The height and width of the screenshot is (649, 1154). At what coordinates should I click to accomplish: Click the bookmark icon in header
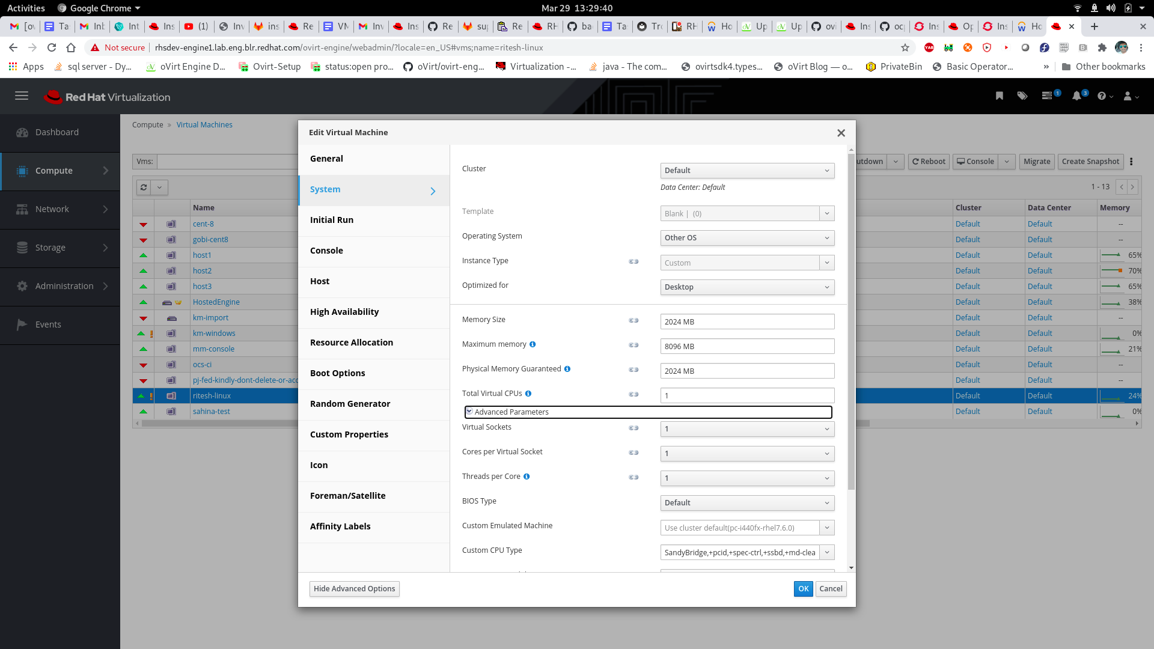(999, 96)
